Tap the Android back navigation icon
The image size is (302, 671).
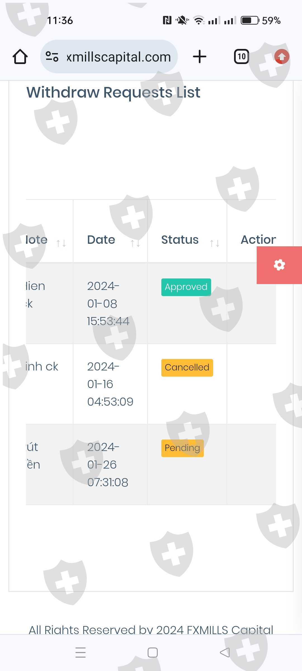tap(225, 653)
